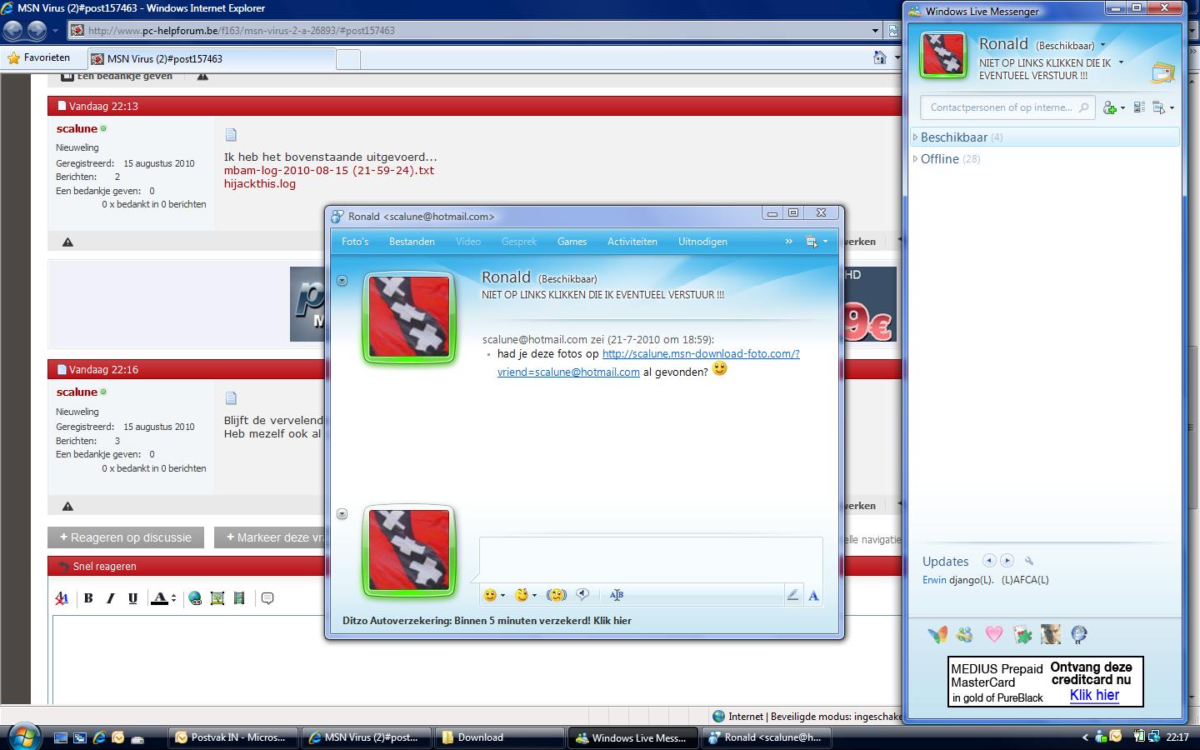Switch to 'Postvak IN' taskbar button
The width and height of the screenshot is (1200, 750).
coord(231,737)
